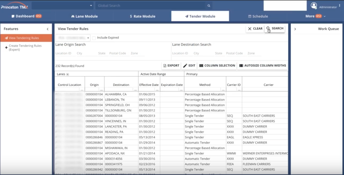Select the SPRINGFIELD, OH destination cell
The image size is (344, 175).
tap(121, 105)
